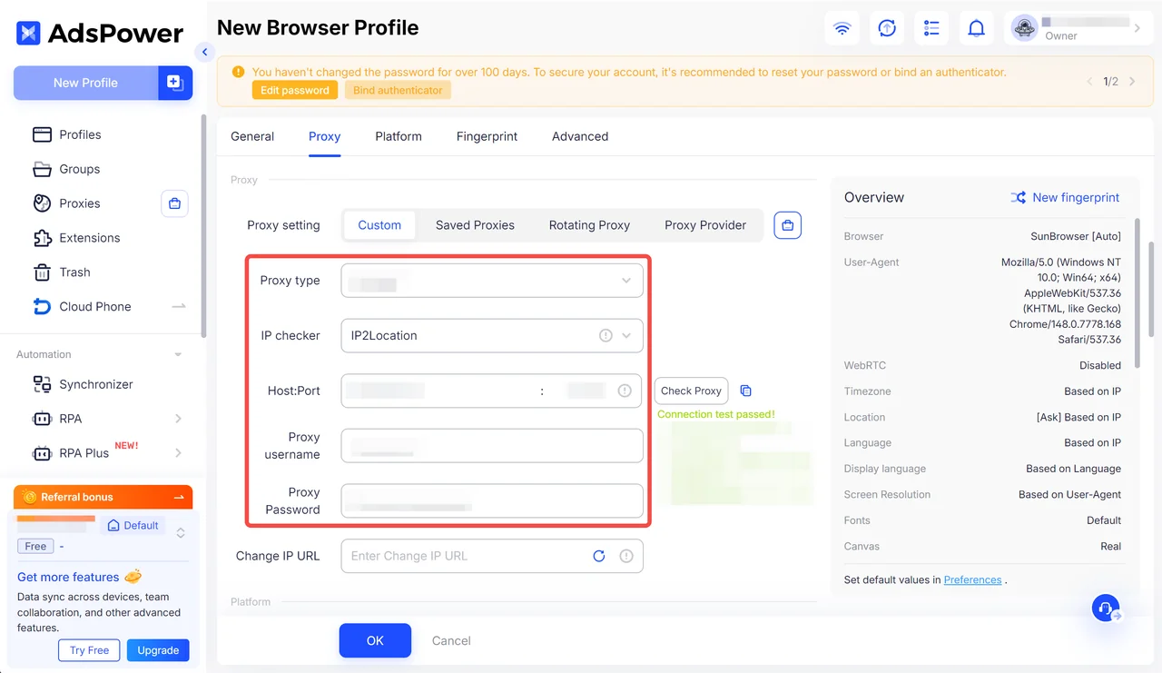
Task: Open the task list icon in header
Action: point(931,28)
